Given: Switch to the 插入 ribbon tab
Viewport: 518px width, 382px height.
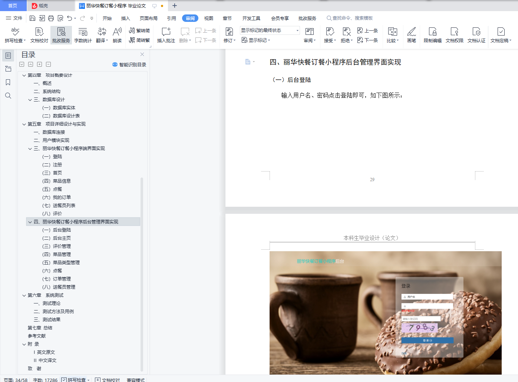Looking at the screenshot, I should (x=126, y=18).
